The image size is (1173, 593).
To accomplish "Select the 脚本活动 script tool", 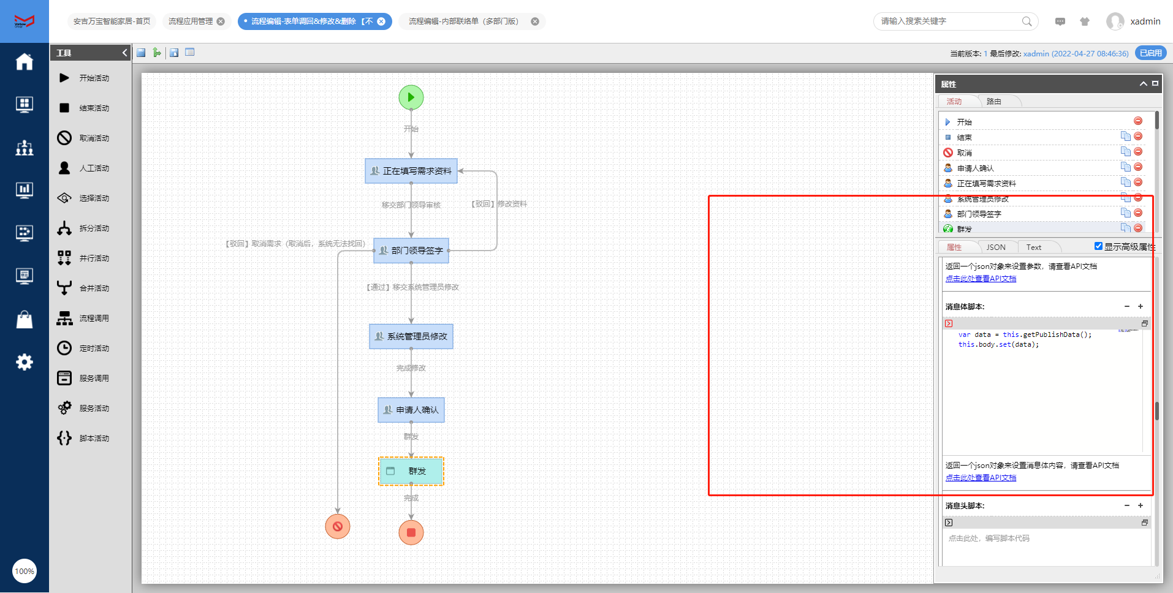I will 64,438.
